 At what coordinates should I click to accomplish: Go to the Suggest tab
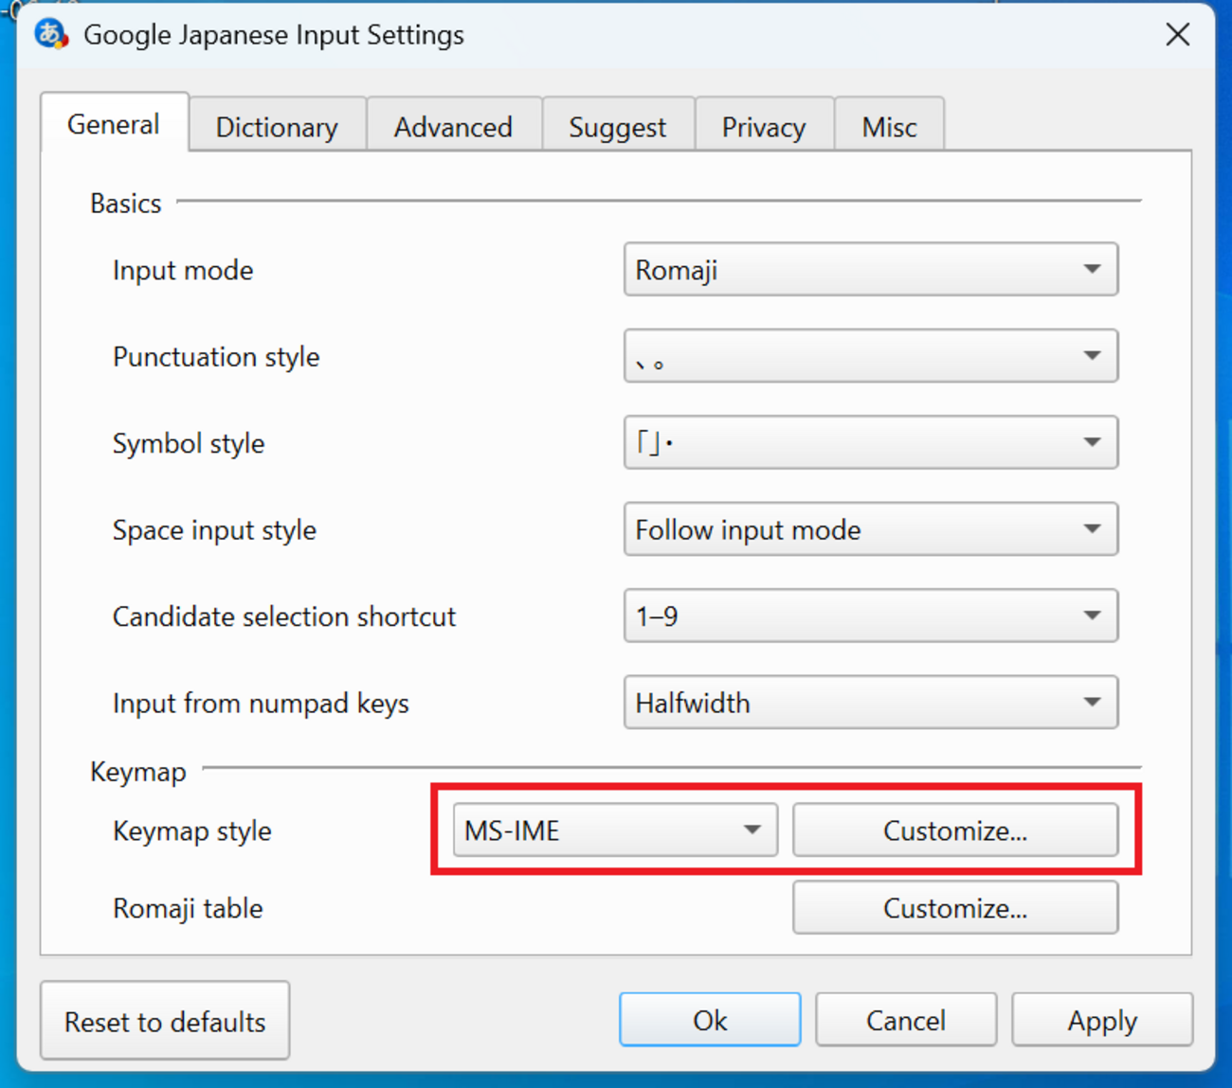coord(617,127)
